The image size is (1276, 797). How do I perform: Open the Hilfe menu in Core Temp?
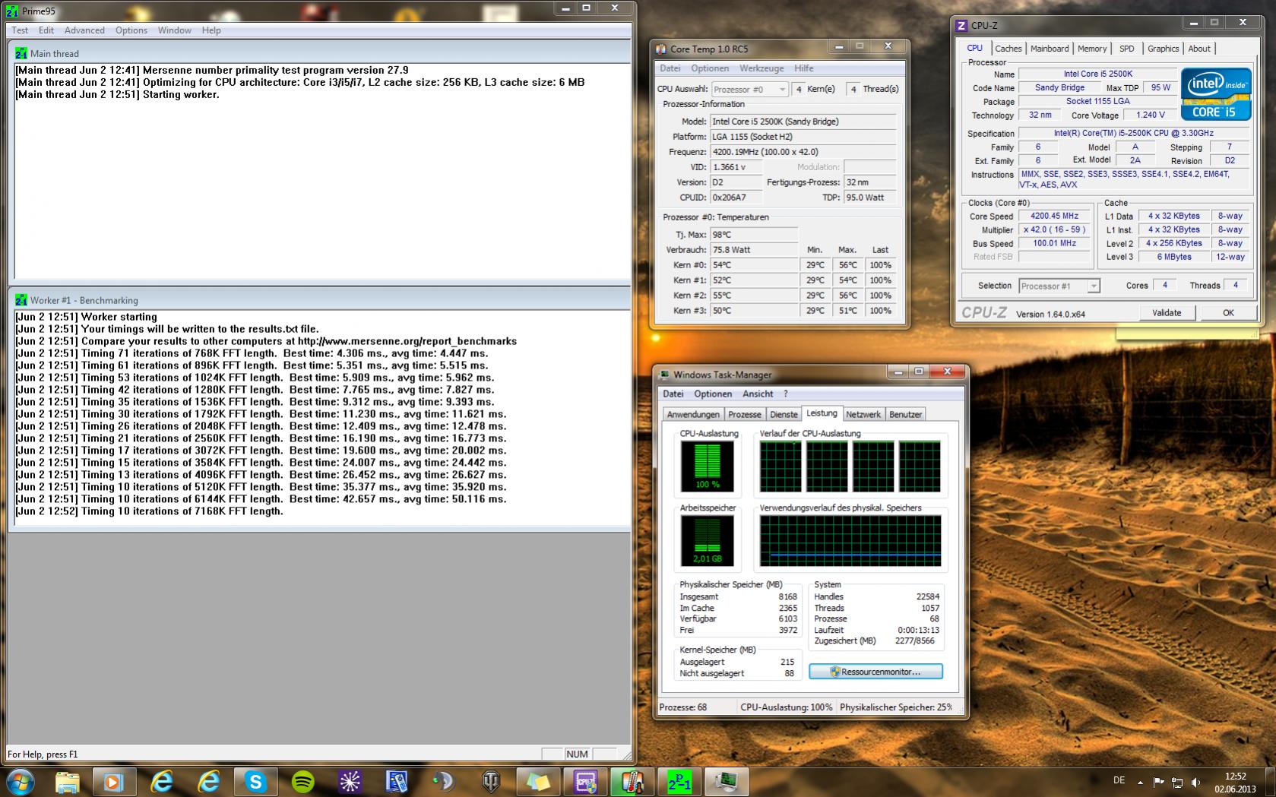pos(804,68)
